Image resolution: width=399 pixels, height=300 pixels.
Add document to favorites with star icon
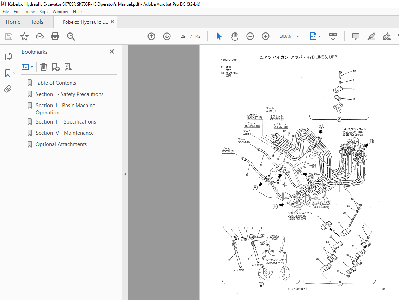[24, 36]
